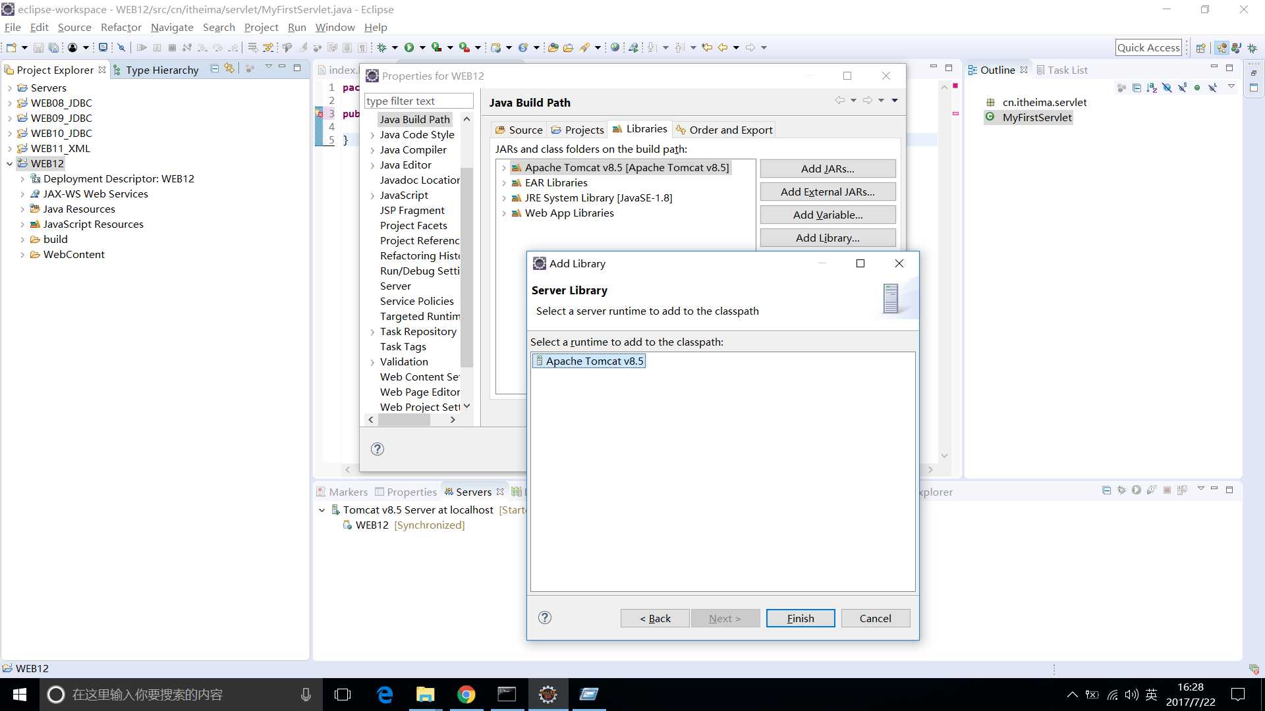Collapse the WEB12 project node
Screen dimensions: 1265x711
(10, 164)
